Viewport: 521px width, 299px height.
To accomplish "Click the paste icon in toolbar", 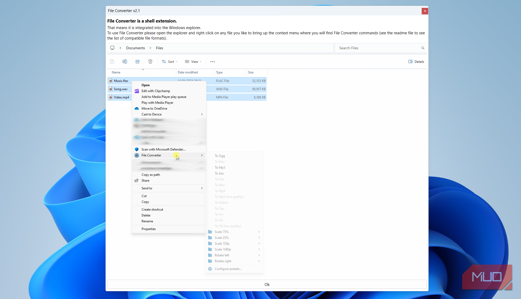I will coord(112,62).
